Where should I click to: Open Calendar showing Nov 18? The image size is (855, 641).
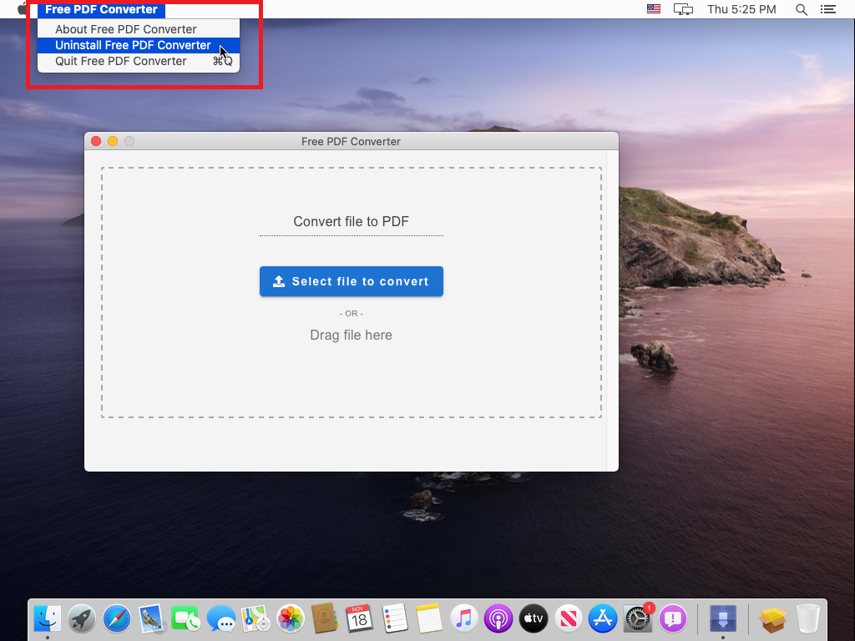359,619
